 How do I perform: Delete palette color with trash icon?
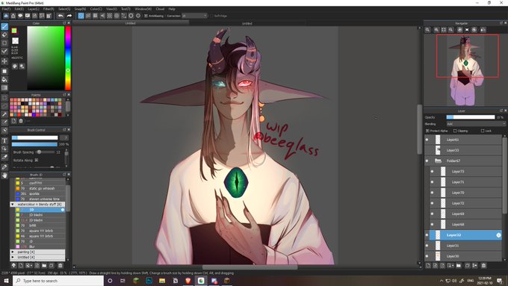point(21,121)
